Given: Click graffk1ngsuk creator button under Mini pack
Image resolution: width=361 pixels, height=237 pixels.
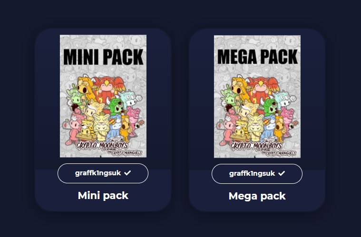Looking at the screenshot, I should point(103,173).
